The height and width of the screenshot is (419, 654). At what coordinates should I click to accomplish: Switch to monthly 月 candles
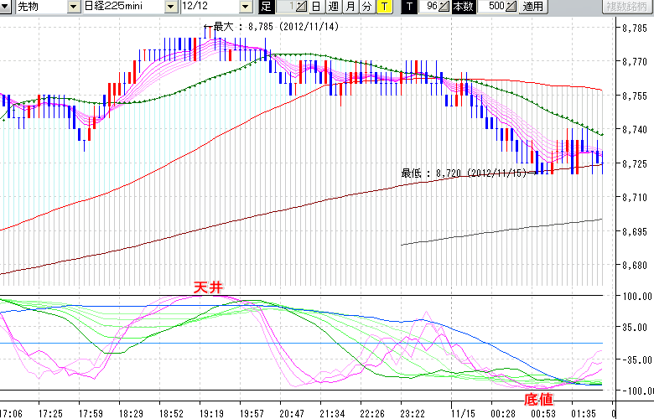tap(350, 8)
